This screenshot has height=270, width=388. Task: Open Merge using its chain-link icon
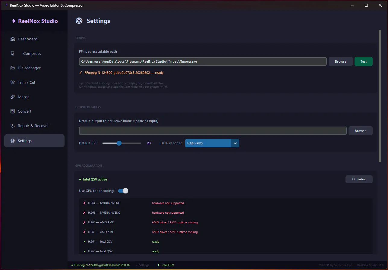[13, 97]
